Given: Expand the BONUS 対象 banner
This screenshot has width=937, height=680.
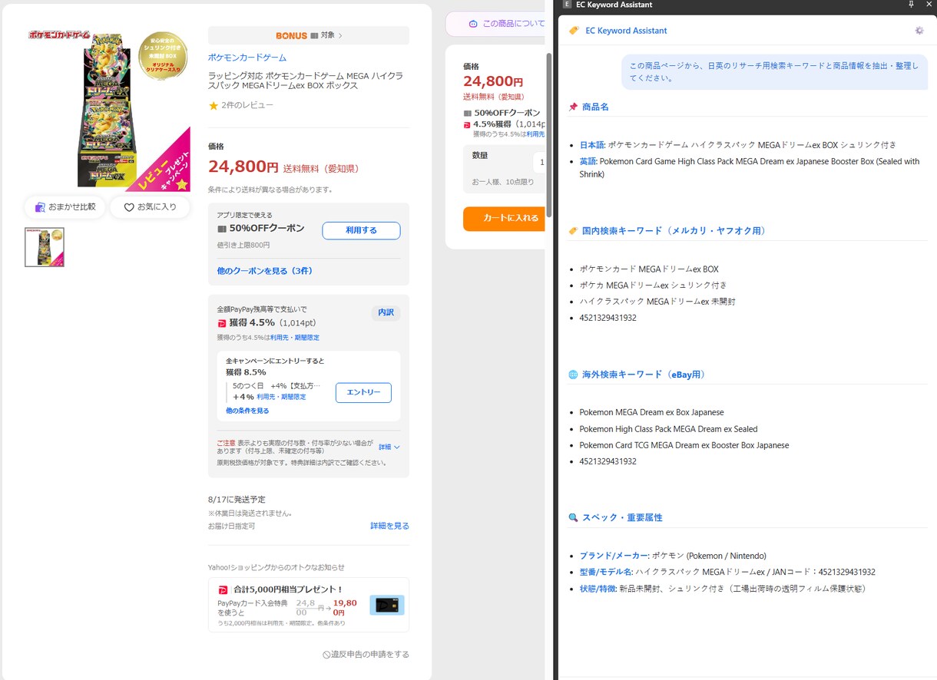Looking at the screenshot, I should click(309, 35).
